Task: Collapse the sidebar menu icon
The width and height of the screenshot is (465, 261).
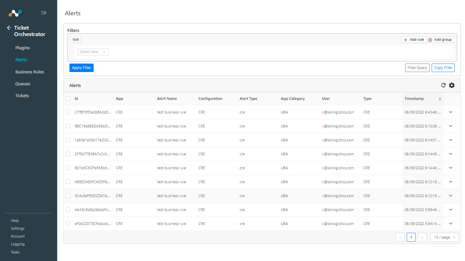Action: (x=44, y=13)
